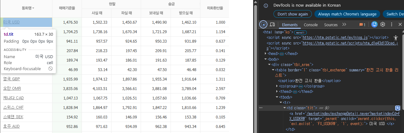The height and width of the screenshot is (133, 404).
Task: Click the keyboard-focusable not-allowed icon in tooltip
Action: tap(50, 69)
